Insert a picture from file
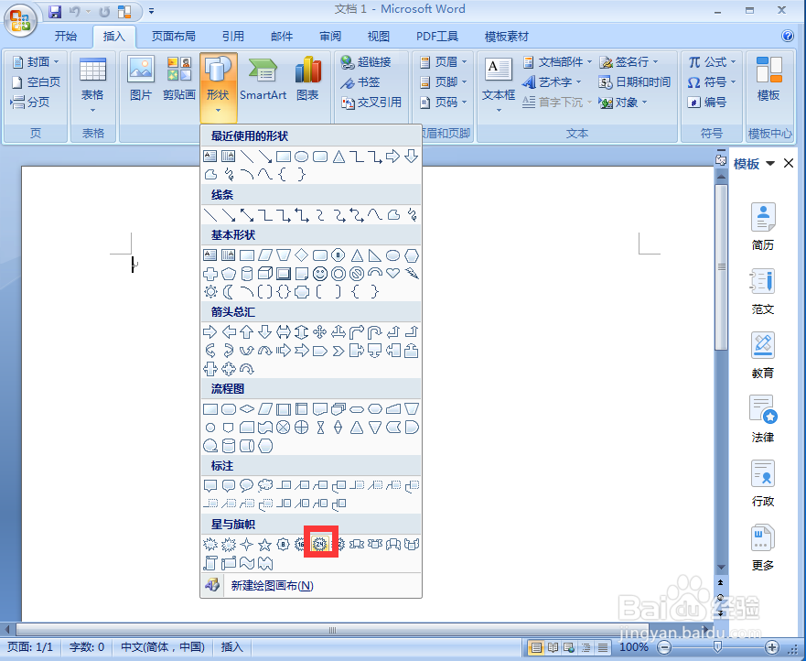Image resolution: width=806 pixels, height=661 pixels. [x=140, y=79]
